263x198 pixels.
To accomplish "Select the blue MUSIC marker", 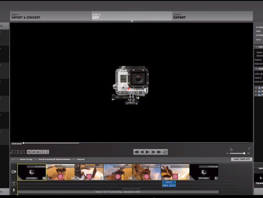I will [169, 182].
